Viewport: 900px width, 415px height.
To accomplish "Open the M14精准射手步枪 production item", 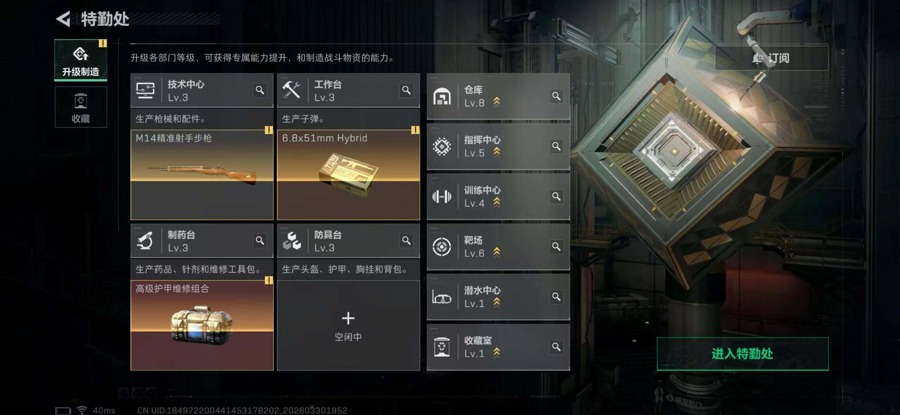I will [x=202, y=175].
